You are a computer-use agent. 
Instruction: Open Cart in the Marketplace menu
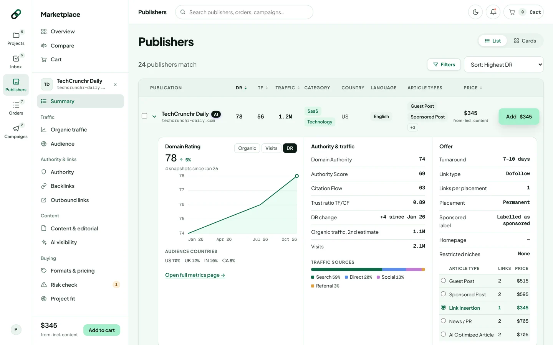click(x=80, y=59)
